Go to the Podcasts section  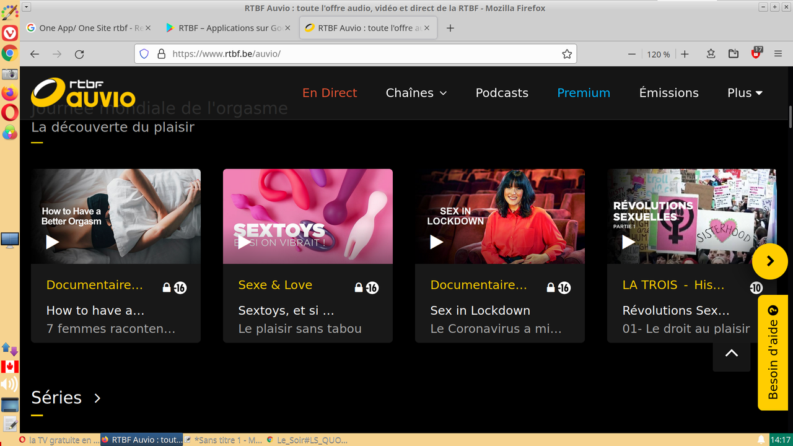pos(502,93)
